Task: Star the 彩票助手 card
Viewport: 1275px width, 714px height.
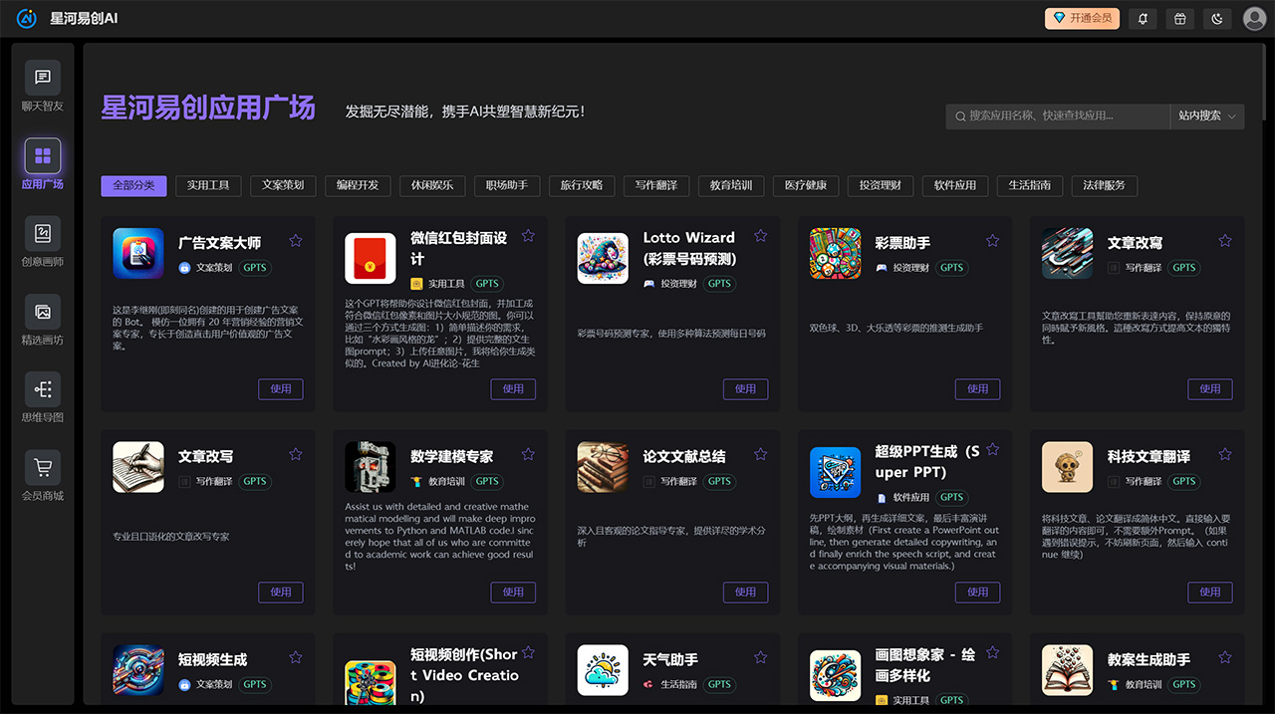Action: coord(992,240)
